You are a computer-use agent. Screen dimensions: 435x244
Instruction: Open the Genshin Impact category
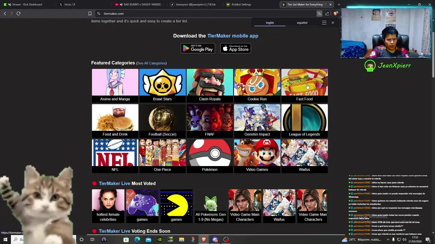coord(257,121)
